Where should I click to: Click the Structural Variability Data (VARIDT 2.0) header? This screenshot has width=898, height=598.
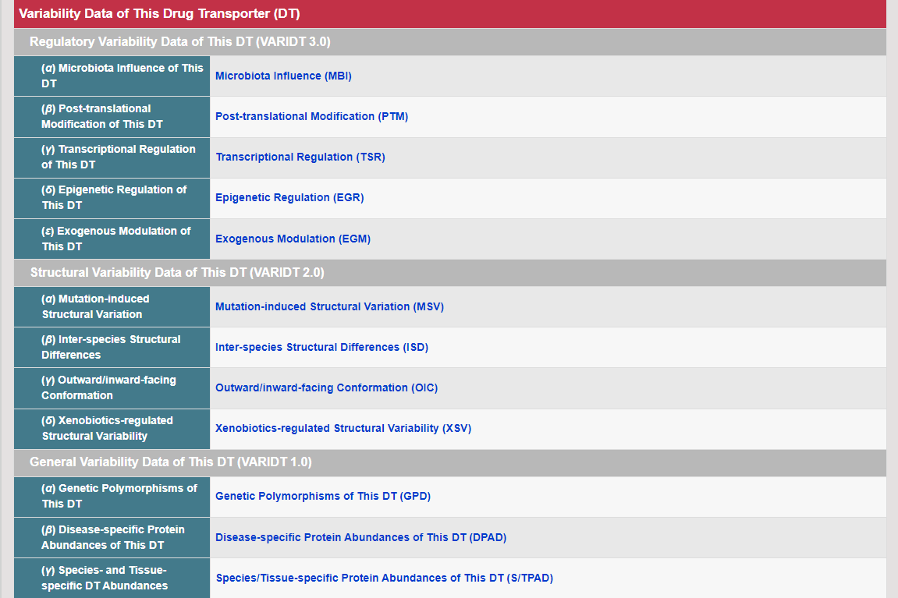pos(177,273)
